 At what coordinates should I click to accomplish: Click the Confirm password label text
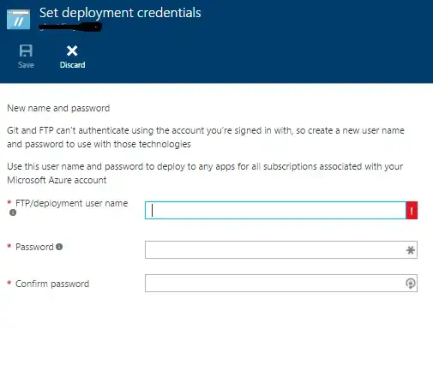click(52, 284)
